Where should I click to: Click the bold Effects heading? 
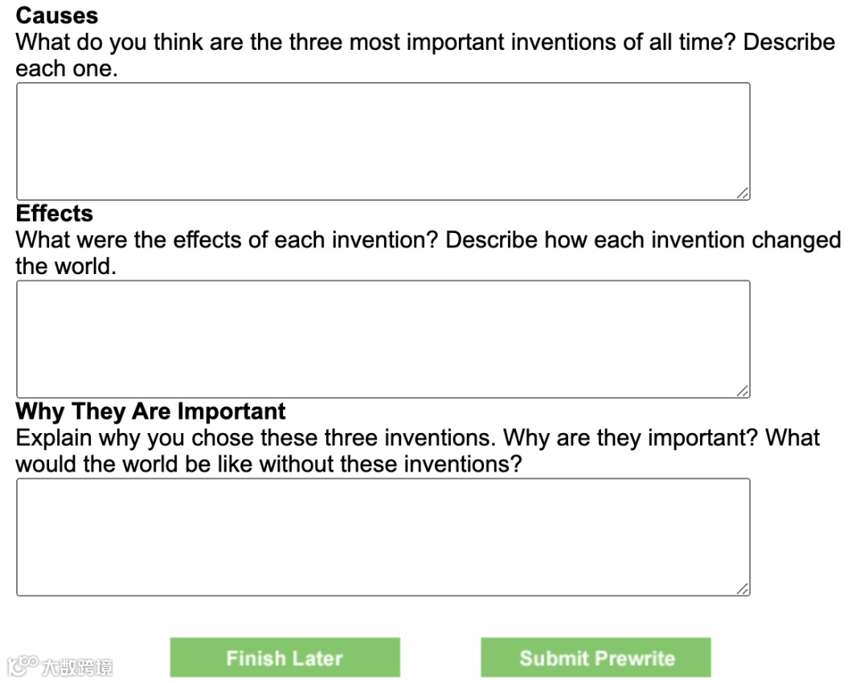(x=55, y=213)
